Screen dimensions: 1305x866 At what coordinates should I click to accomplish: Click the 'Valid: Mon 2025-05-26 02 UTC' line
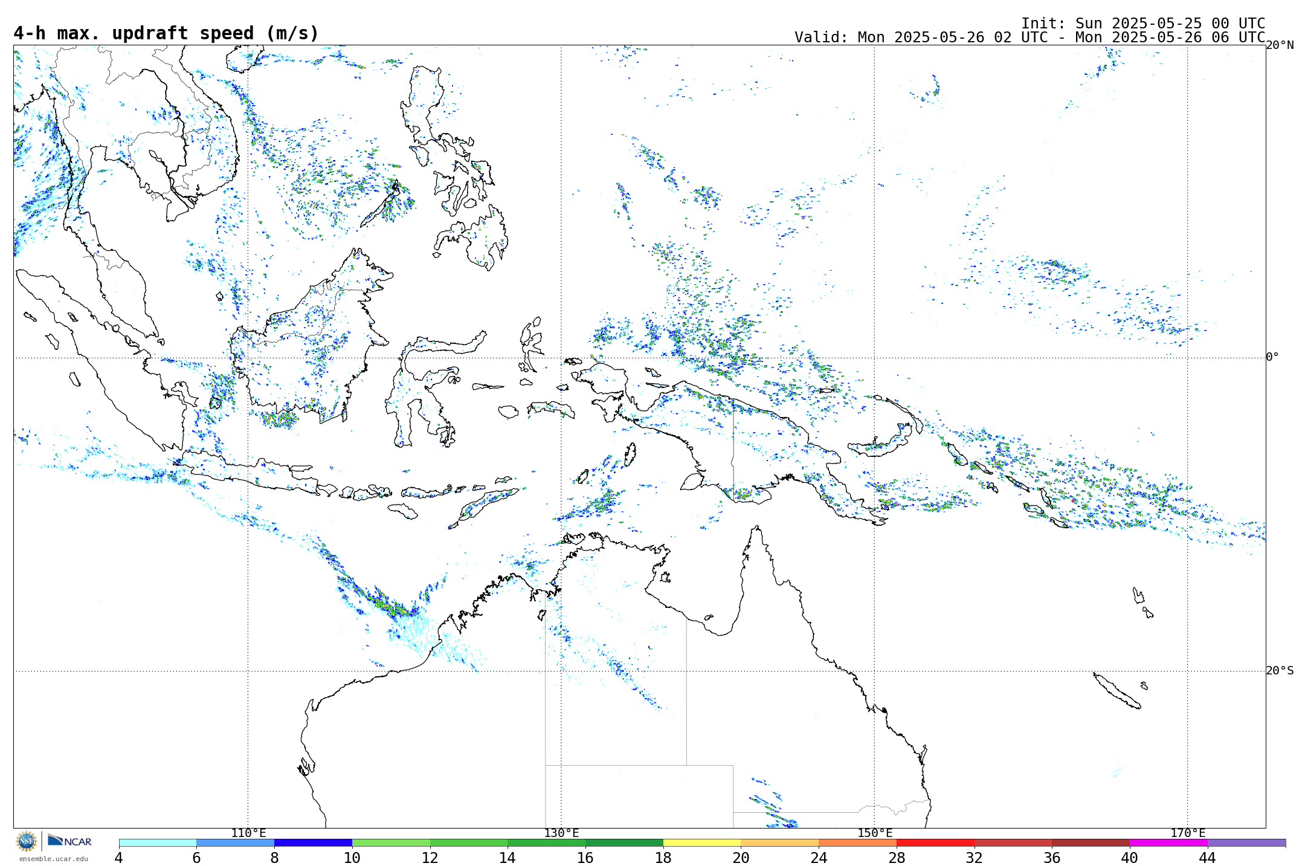coord(1029,37)
